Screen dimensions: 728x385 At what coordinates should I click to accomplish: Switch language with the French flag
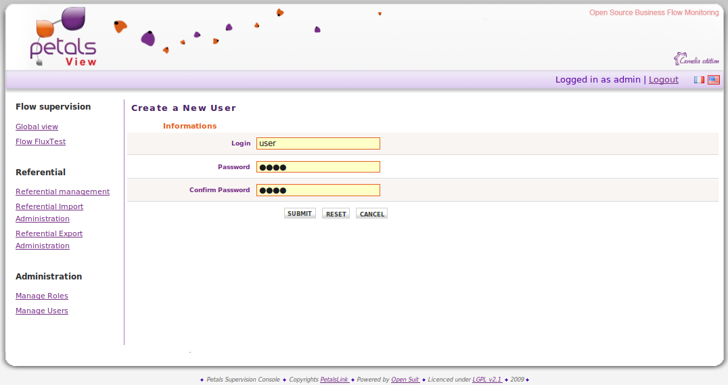coord(699,80)
